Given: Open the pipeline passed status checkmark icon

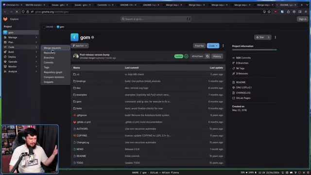Looking at the screenshot, I should click(x=186, y=56).
